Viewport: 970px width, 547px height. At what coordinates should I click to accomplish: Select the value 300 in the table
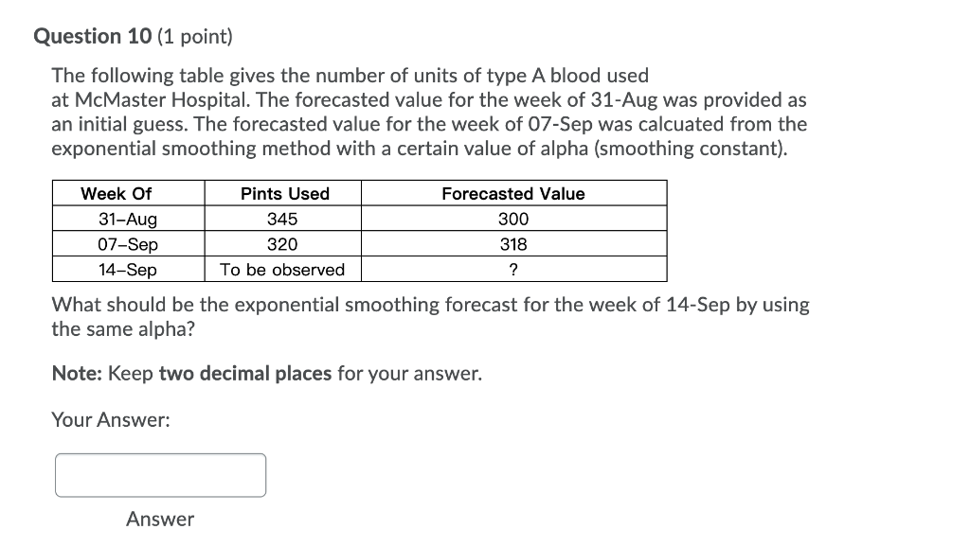(x=512, y=219)
